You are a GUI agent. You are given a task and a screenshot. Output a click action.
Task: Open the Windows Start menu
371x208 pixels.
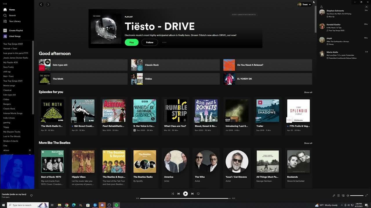(x=3, y=205)
